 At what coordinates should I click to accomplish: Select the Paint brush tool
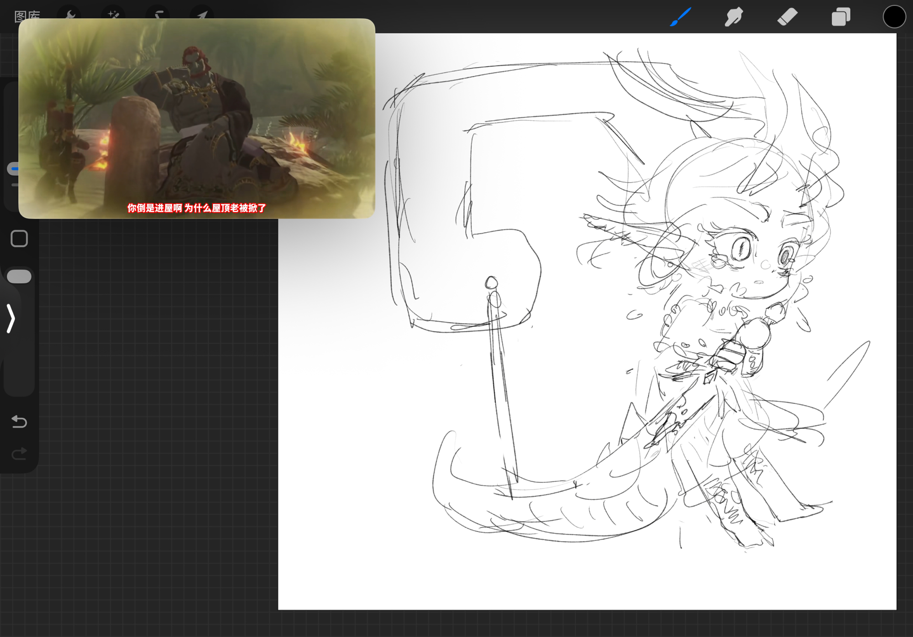(x=680, y=17)
